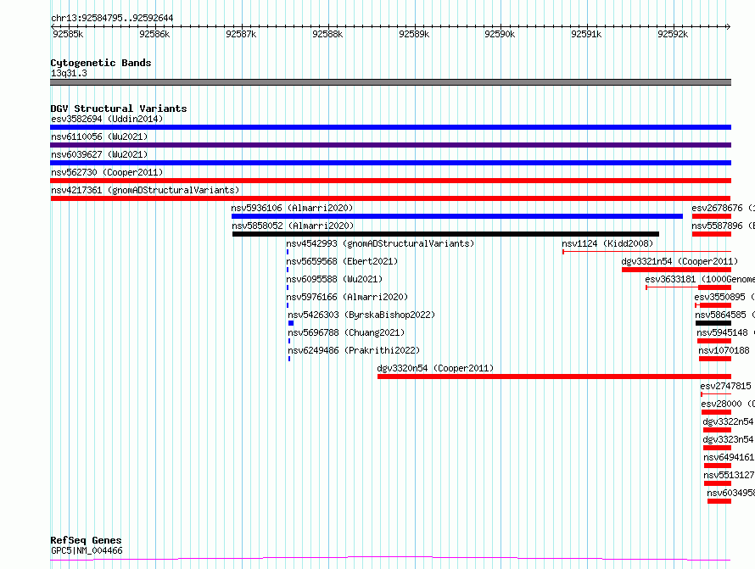This screenshot has height=569, width=755.
Task: Click the black bar under nsv5864585
Action: click(x=713, y=323)
